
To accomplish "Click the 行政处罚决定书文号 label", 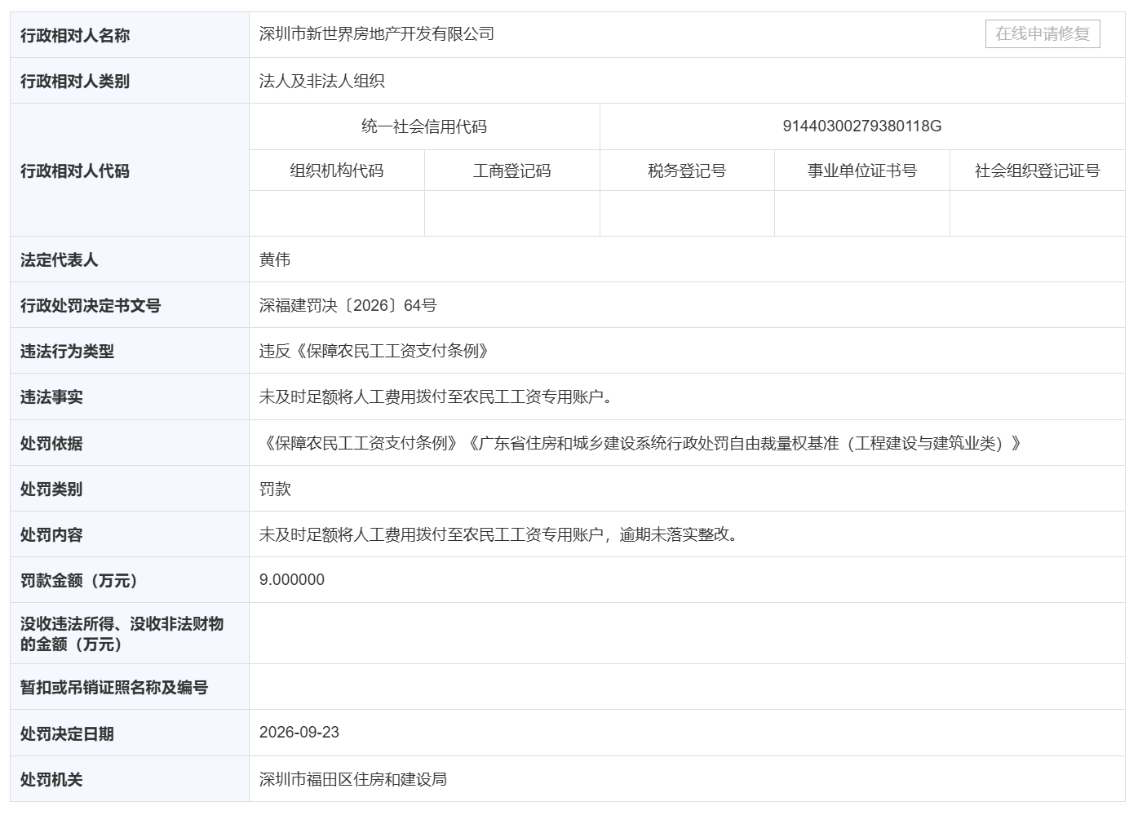I will point(91,306).
